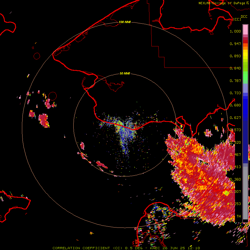Click the 0.5 DEG elevation text in caption
Screen dimensions: 250x250
point(133,248)
